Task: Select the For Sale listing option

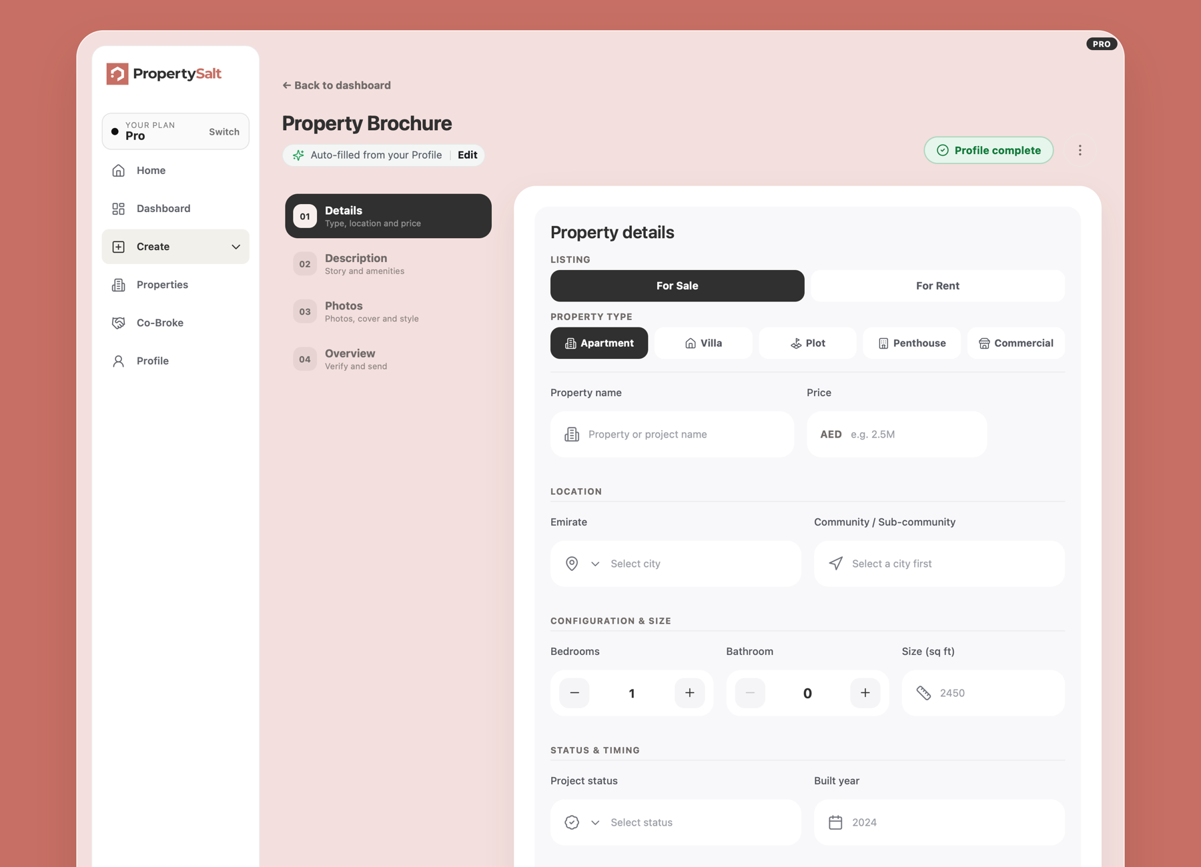Action: click(x=677, y=286)
